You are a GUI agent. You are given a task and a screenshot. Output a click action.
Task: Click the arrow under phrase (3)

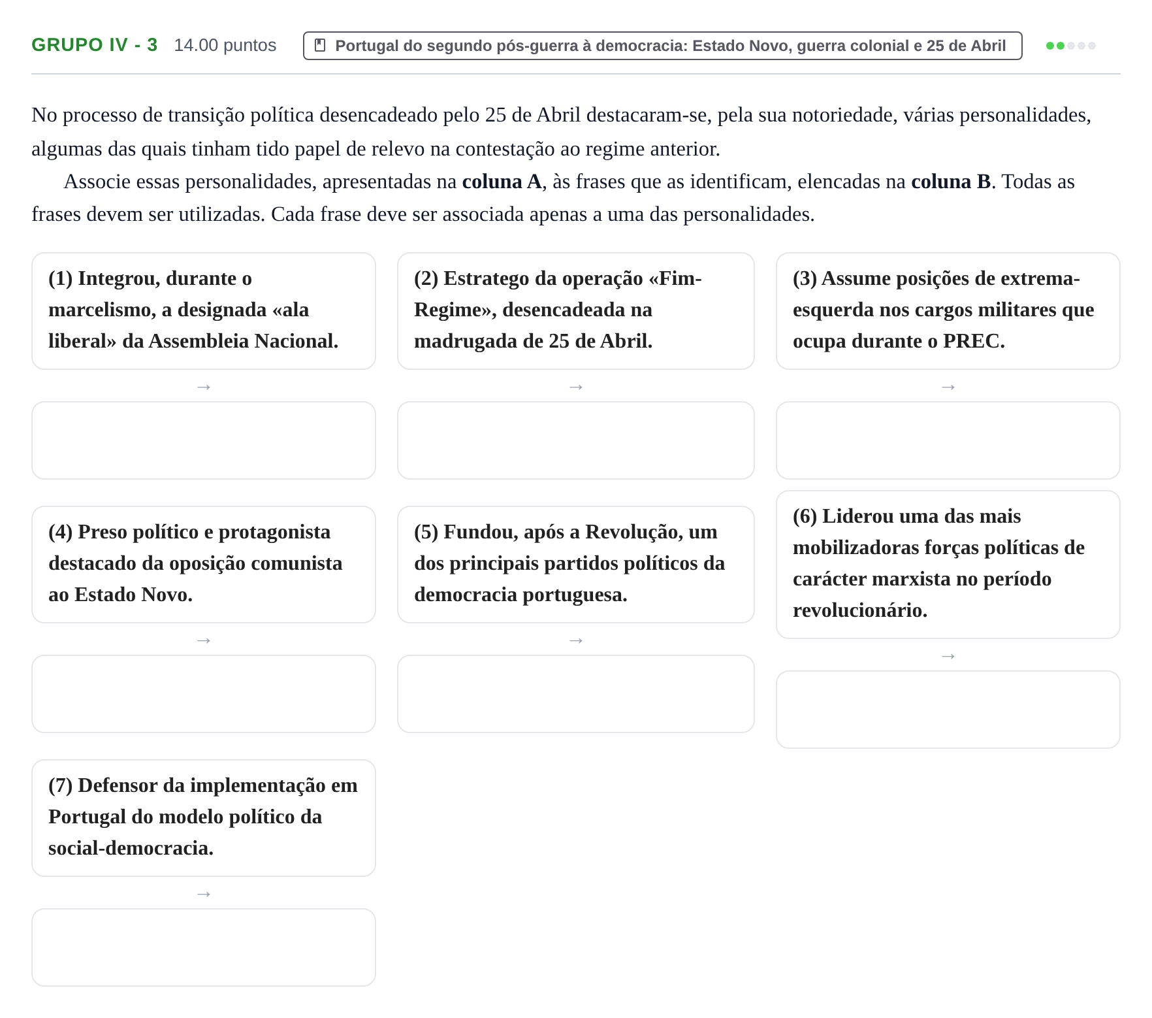(948, 387)
